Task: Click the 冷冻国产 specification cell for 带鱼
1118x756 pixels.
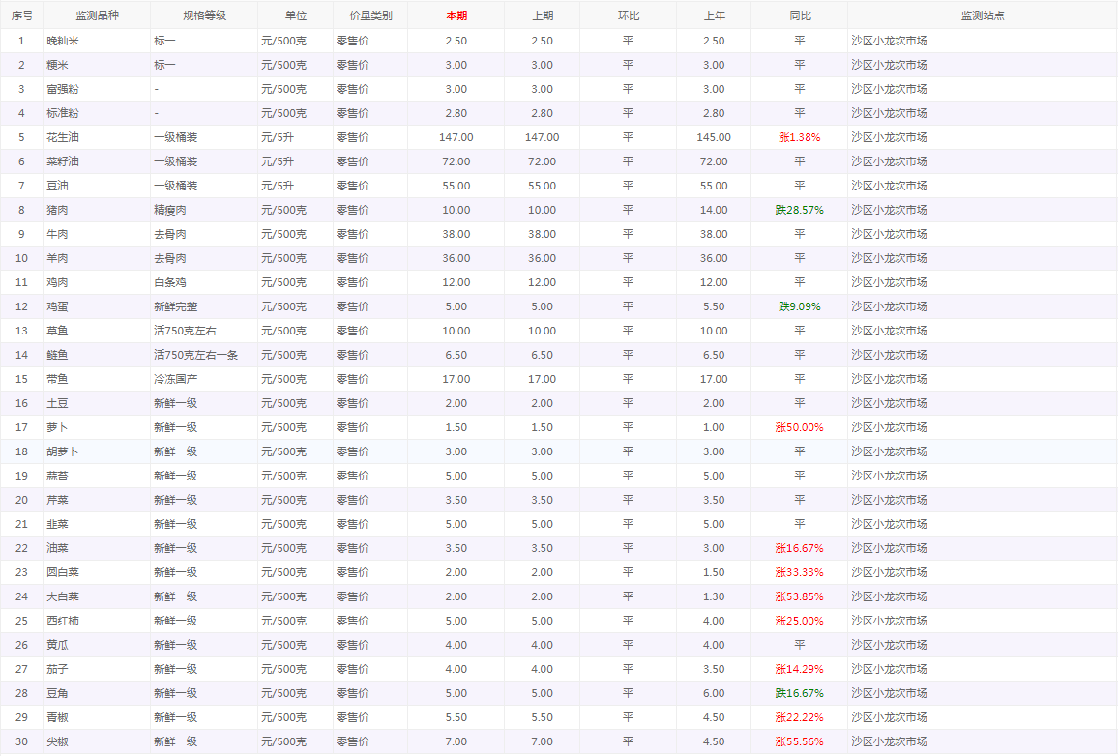Action: 176,379
